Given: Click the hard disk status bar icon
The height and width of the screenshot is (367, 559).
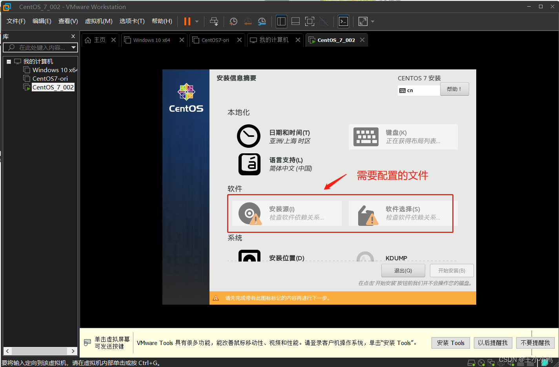Looking at the screenshot, I should 472,363.
